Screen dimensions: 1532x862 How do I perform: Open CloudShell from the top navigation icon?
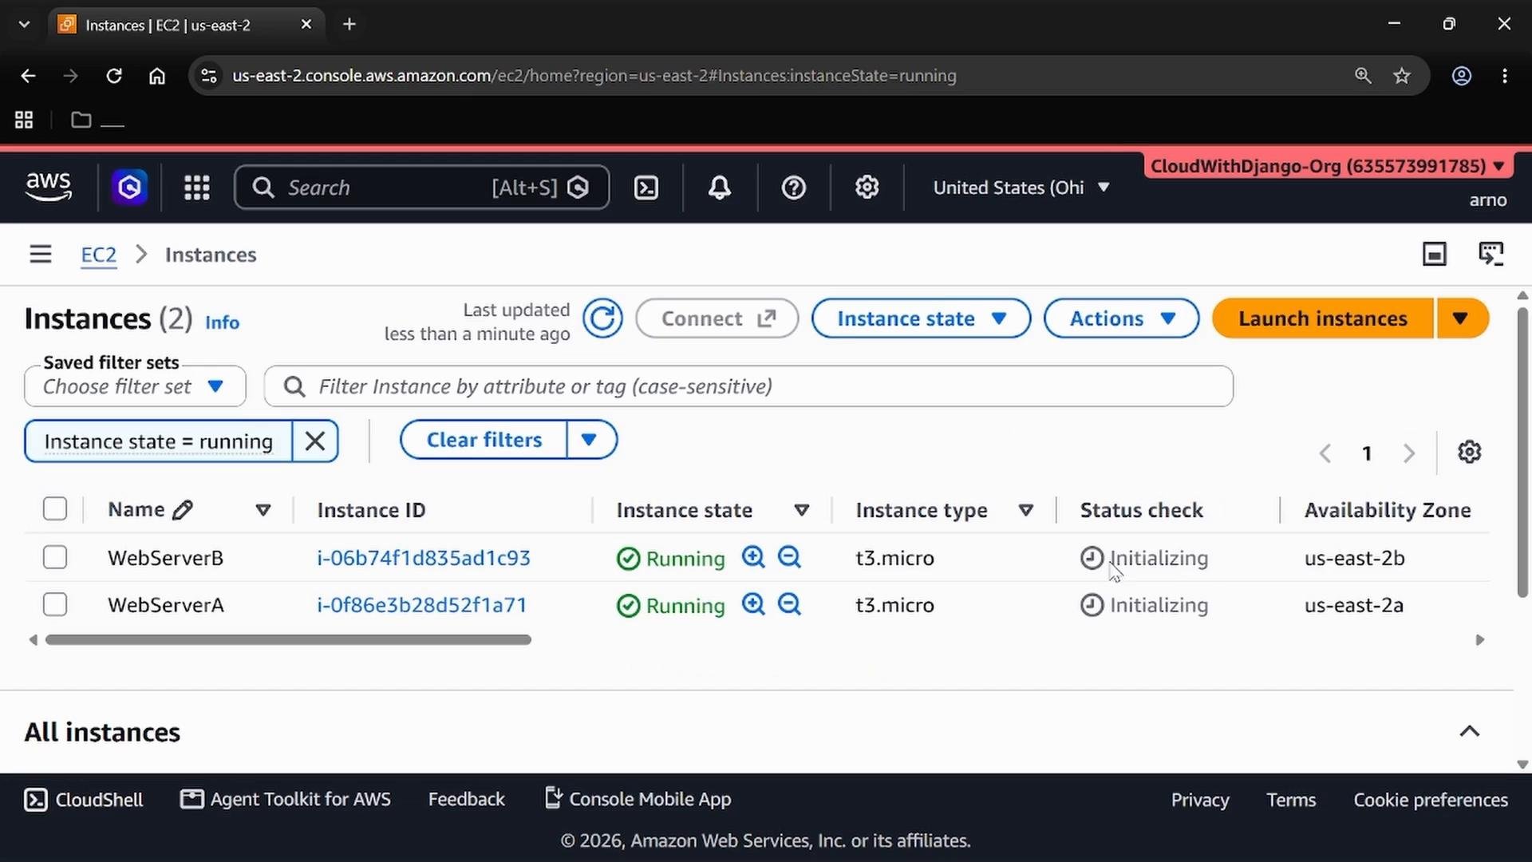pos(646,188)
